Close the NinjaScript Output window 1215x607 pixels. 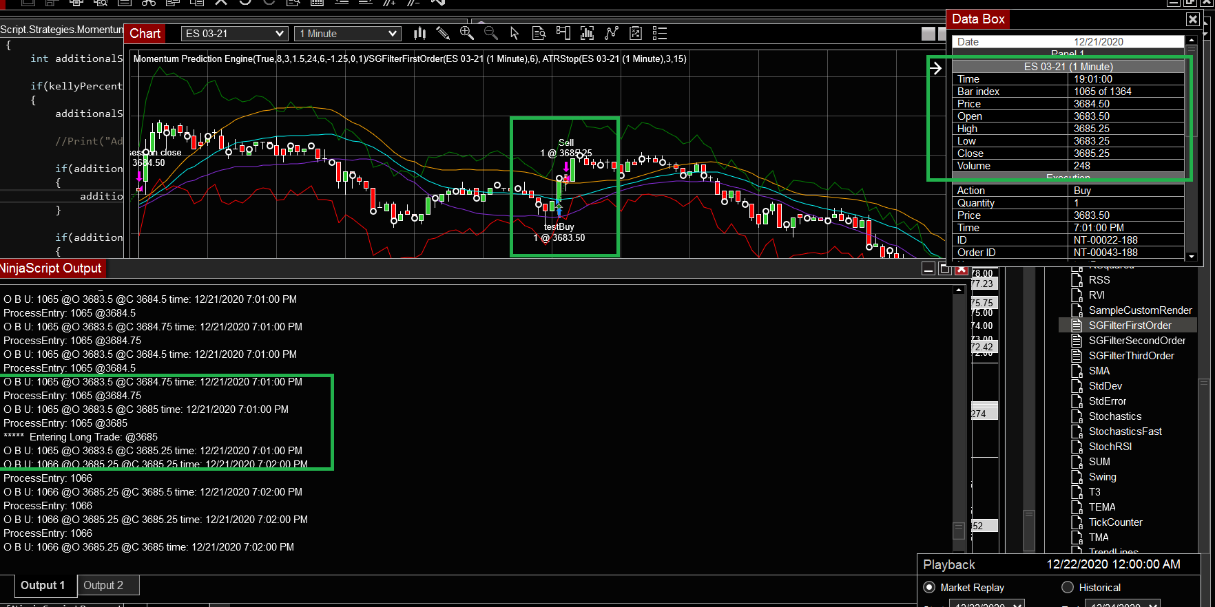[x=962, y=268]
